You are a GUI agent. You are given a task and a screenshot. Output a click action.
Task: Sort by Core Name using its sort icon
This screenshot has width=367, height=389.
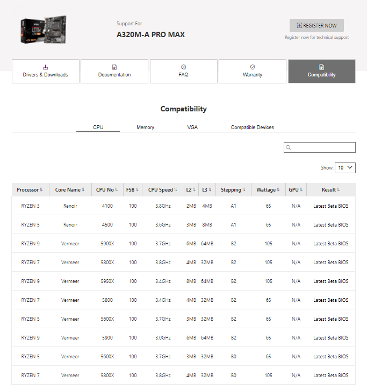click(83, 189)
